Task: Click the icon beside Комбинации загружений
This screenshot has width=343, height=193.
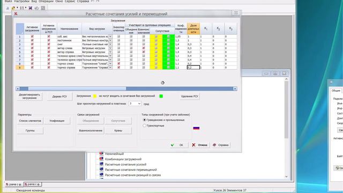Action: tap(101, 159)
